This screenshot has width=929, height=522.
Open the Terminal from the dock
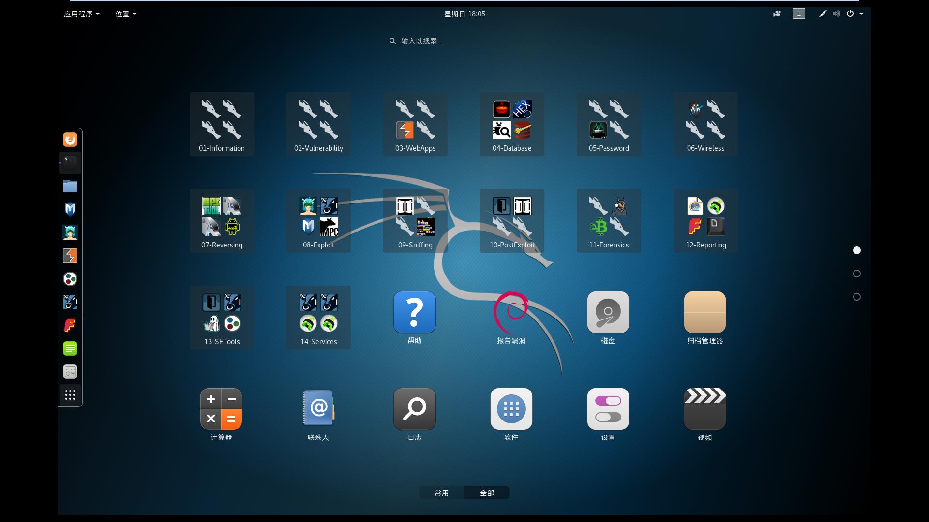tap(70, 163)
